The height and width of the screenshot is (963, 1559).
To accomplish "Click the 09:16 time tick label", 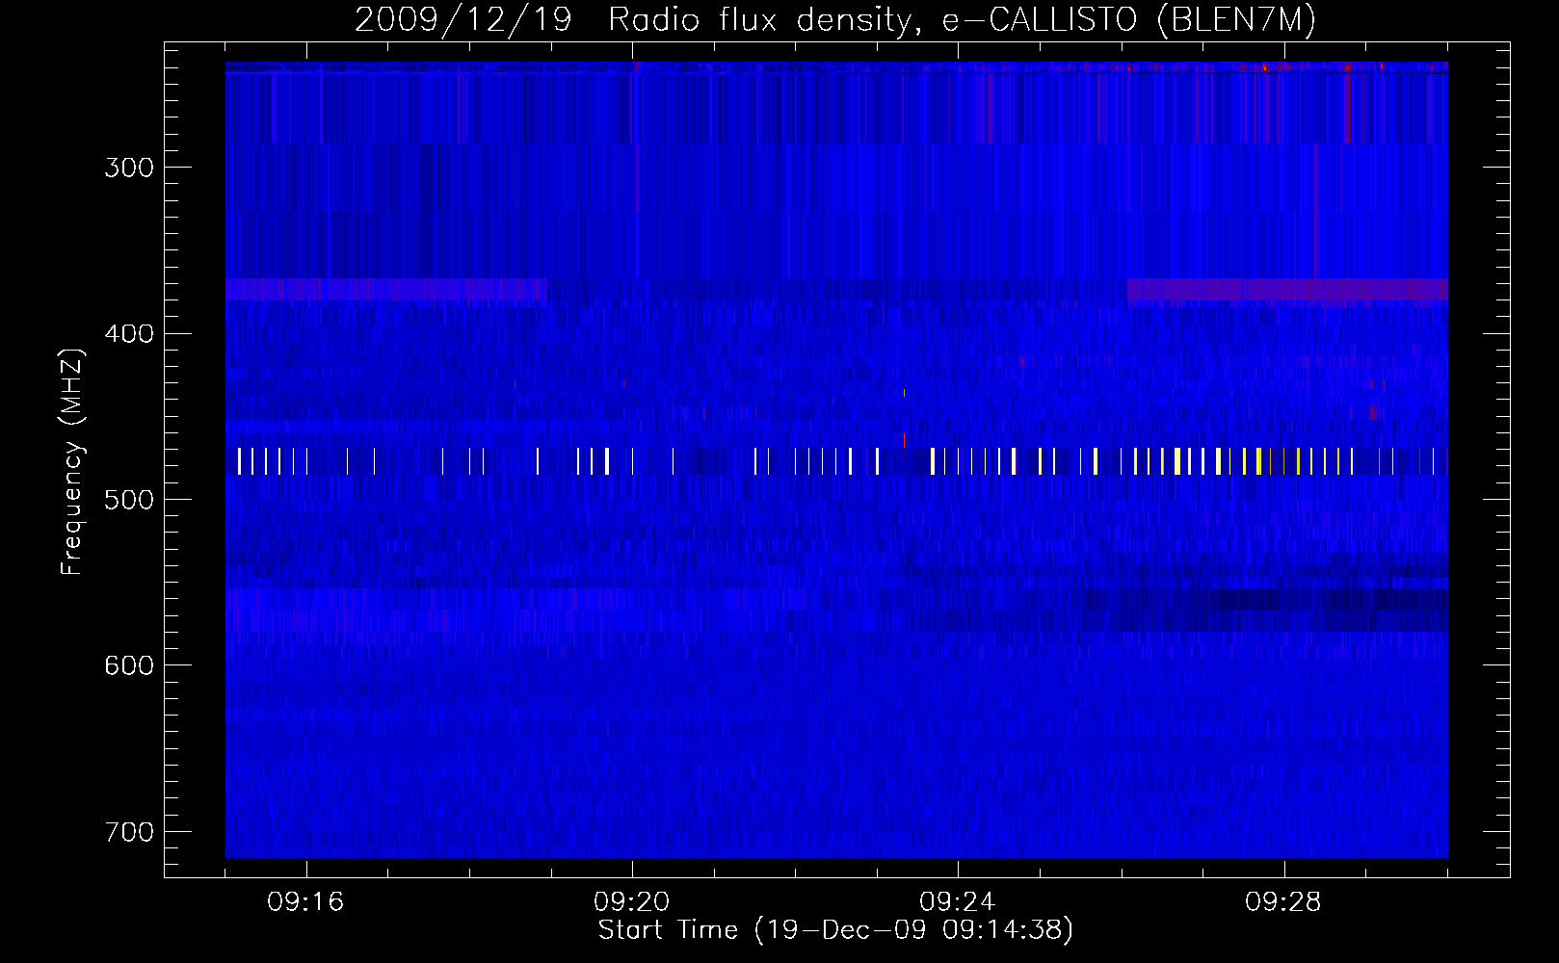I will 305,901.
